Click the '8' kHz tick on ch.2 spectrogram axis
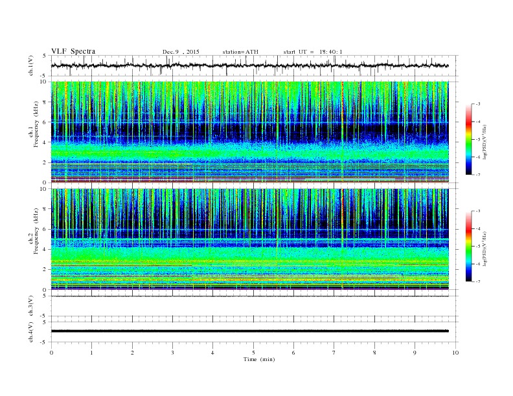 coord(45,209)
